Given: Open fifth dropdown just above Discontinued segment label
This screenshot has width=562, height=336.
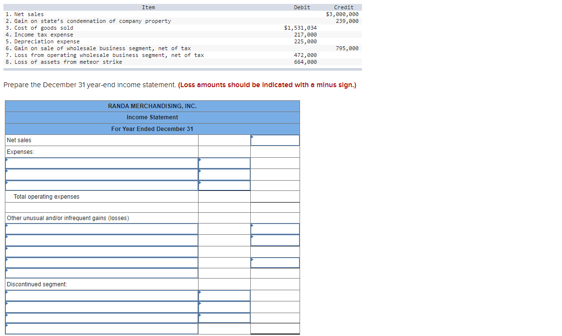Looking at the screenshot, I should pos(102,273).
